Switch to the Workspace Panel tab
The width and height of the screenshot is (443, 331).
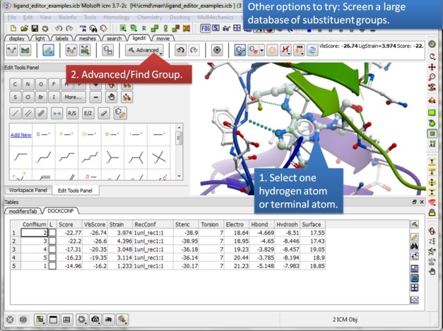26,191
